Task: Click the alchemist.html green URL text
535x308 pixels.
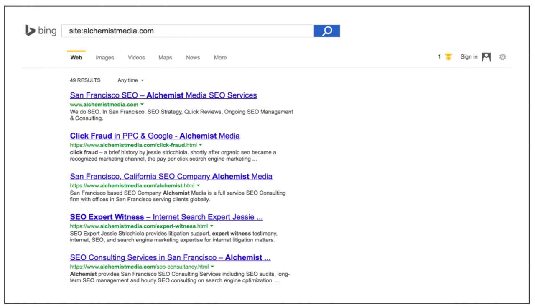Action: [132, 186]
